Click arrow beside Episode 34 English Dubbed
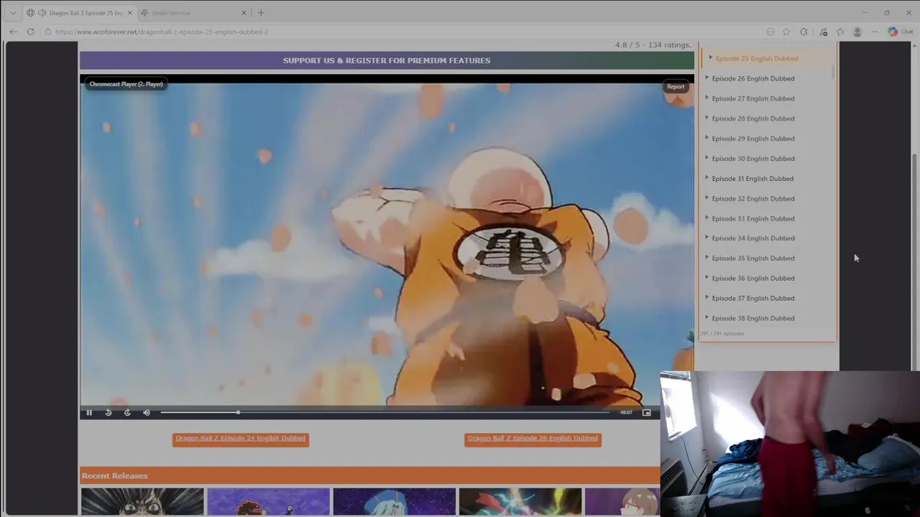The width and height of the screenshot is (920, 517). [x=707, y=238]
